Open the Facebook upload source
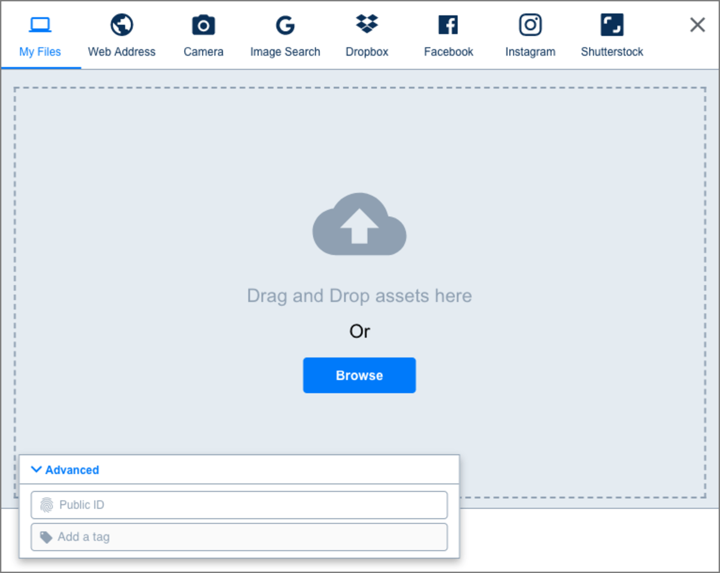 pos(449,25)
